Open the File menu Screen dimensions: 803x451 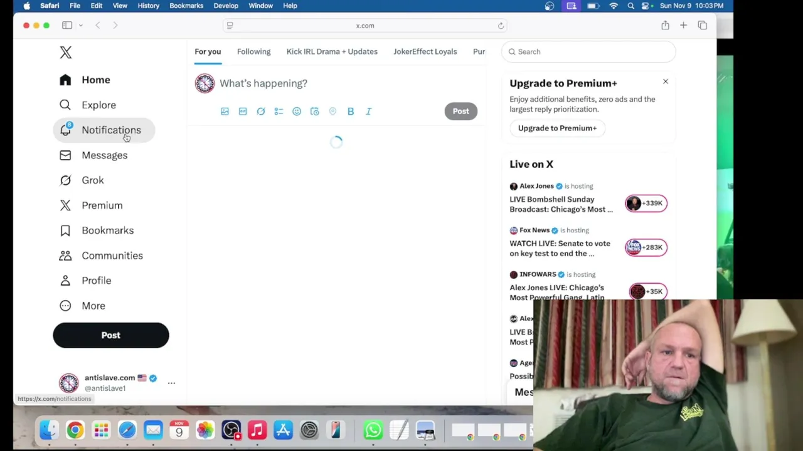click(75, 6)
